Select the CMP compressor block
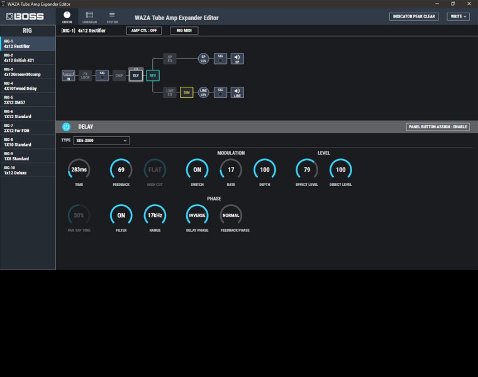Viewport: 478px width, 377px height. [x=119, y=75]
